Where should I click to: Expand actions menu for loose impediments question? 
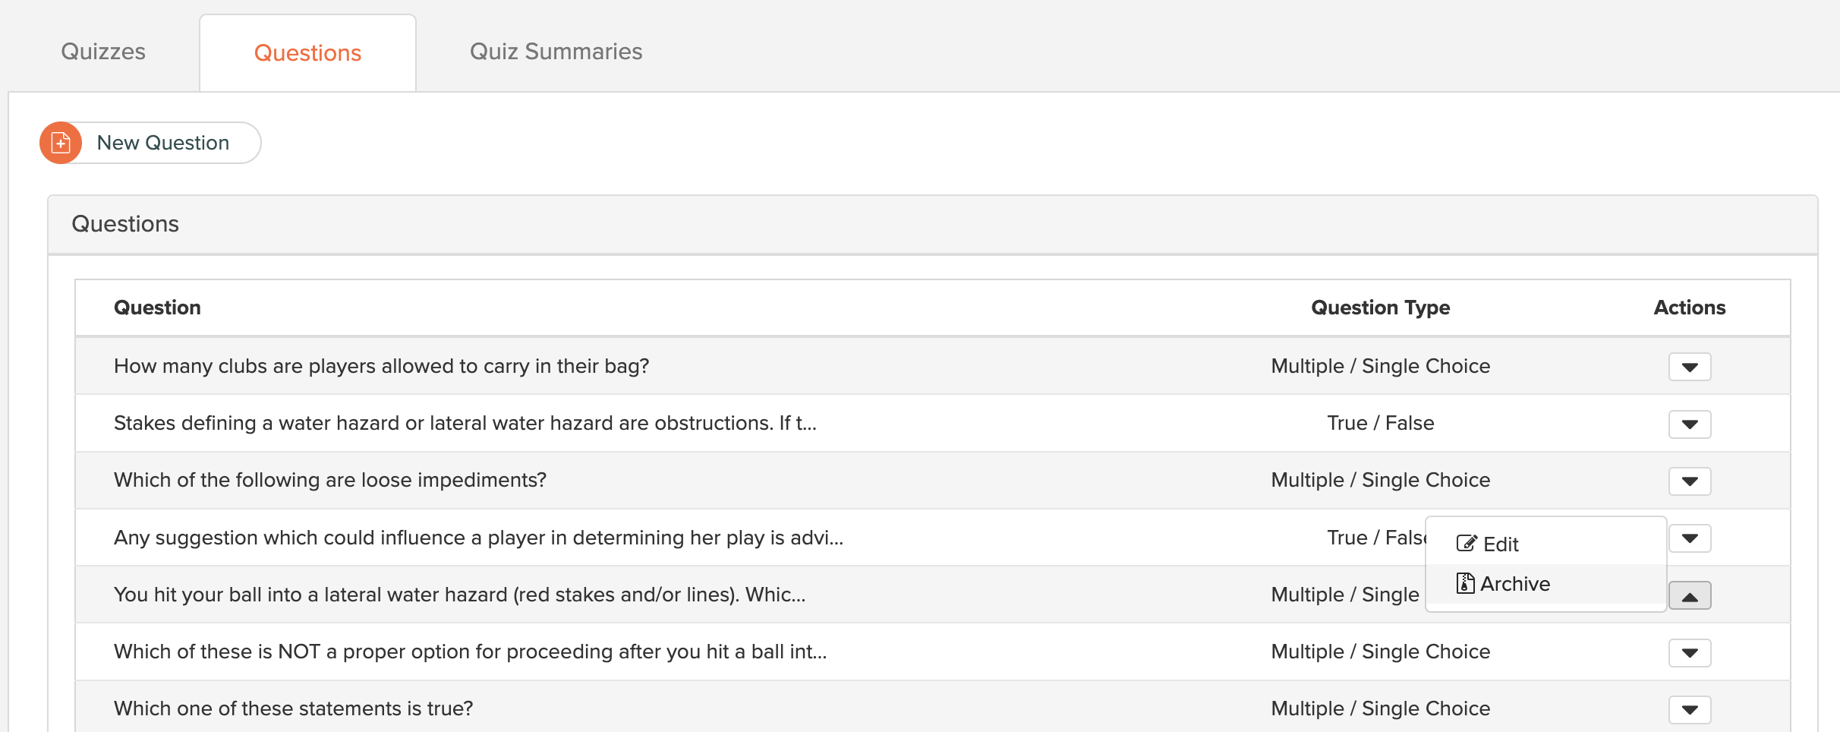[1690, 481]
